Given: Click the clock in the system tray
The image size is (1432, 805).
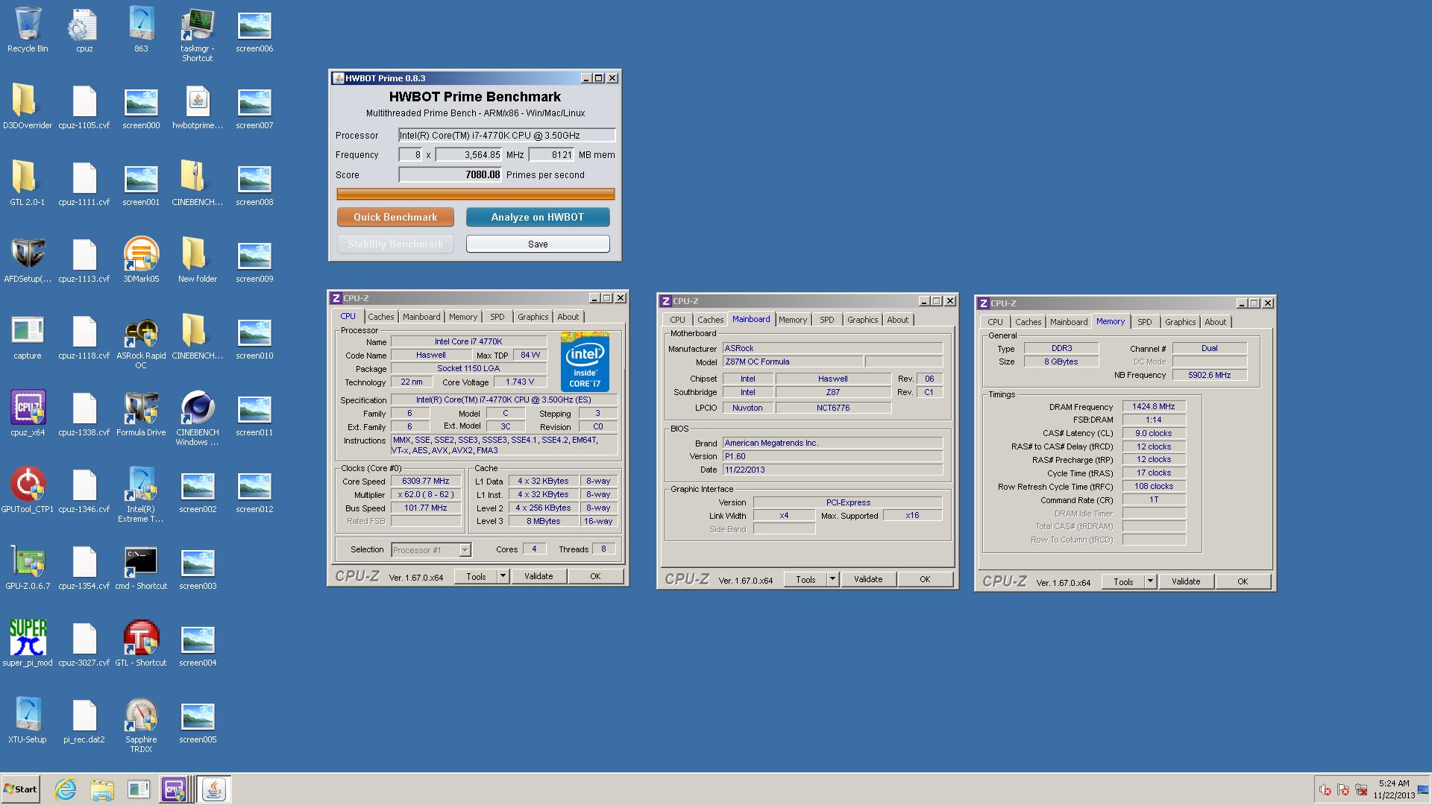Looking at the screenshot, I should [1394, 789].
